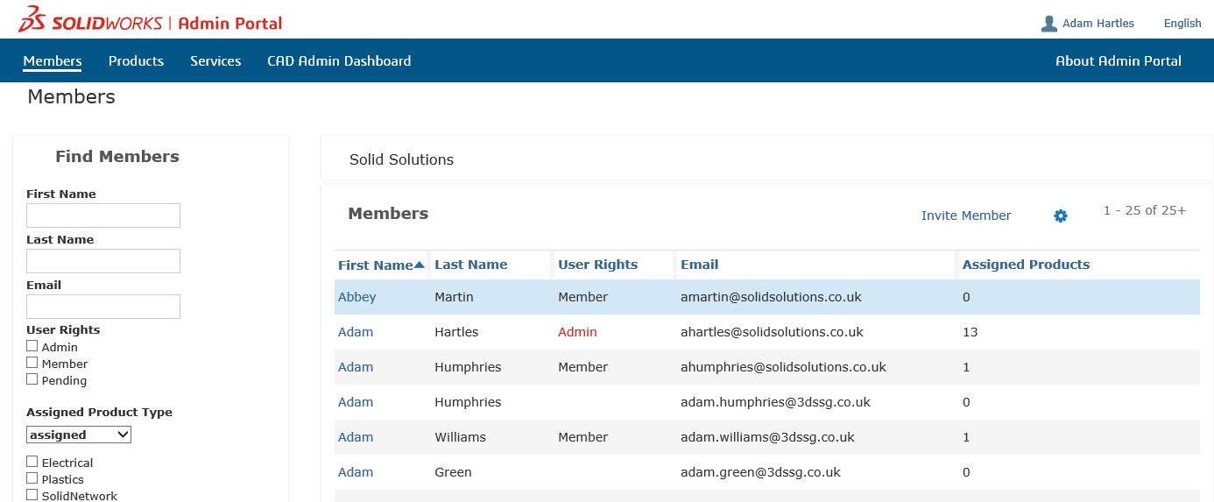The height and width of the screenshot is (502, 1214).
Task: Enable the Admin user rights checkbox
Action: [x=32, y=346]
